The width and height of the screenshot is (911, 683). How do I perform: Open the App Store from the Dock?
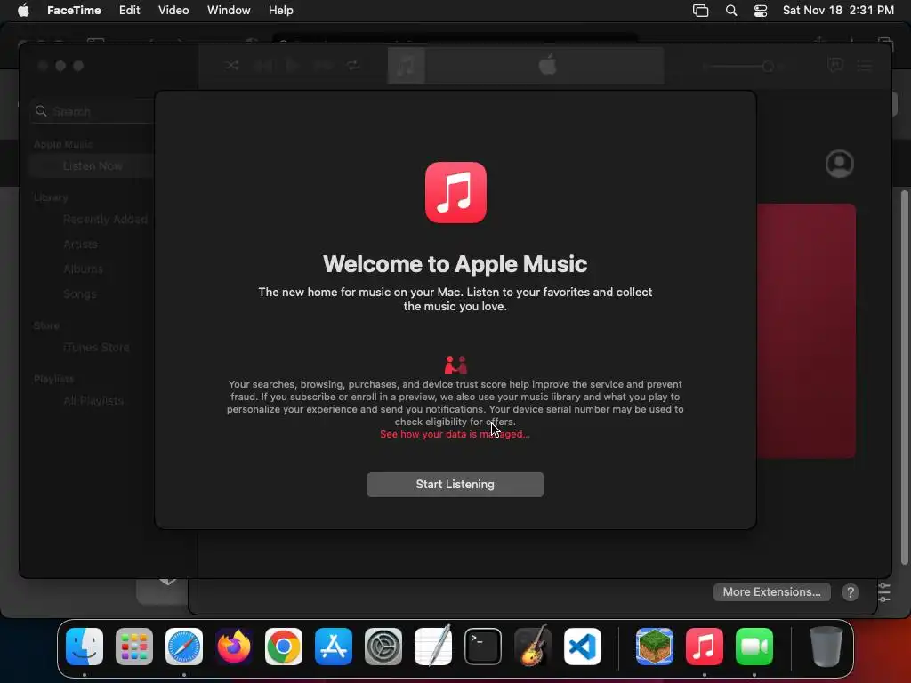pyautogui.click(x=334, y=647)
